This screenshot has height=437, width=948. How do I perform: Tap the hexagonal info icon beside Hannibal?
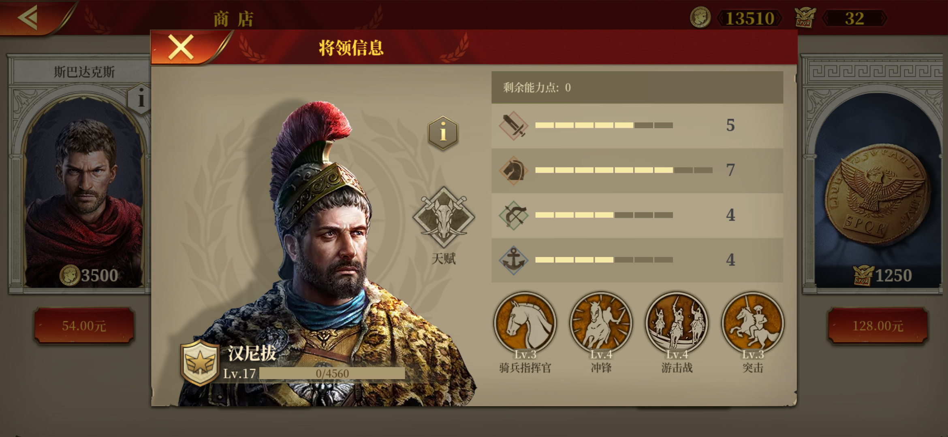pyautogui.click(x=443, y=133)
